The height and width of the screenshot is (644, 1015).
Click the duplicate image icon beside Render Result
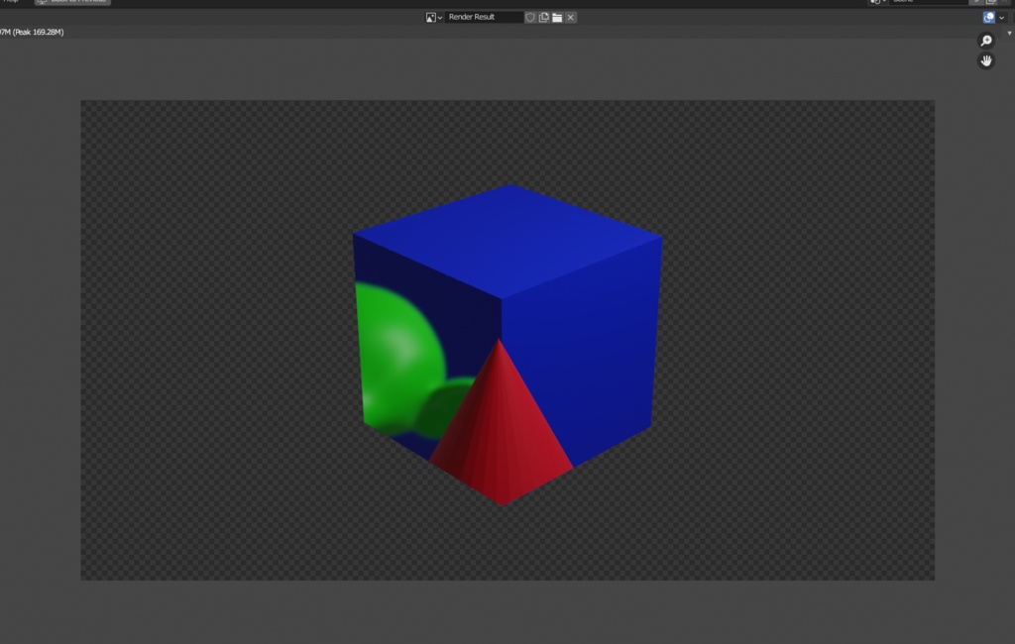point(543,17)
